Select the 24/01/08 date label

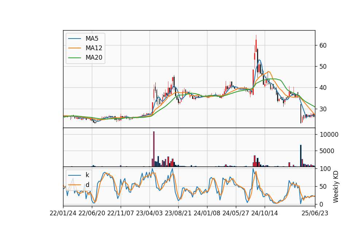207,213
